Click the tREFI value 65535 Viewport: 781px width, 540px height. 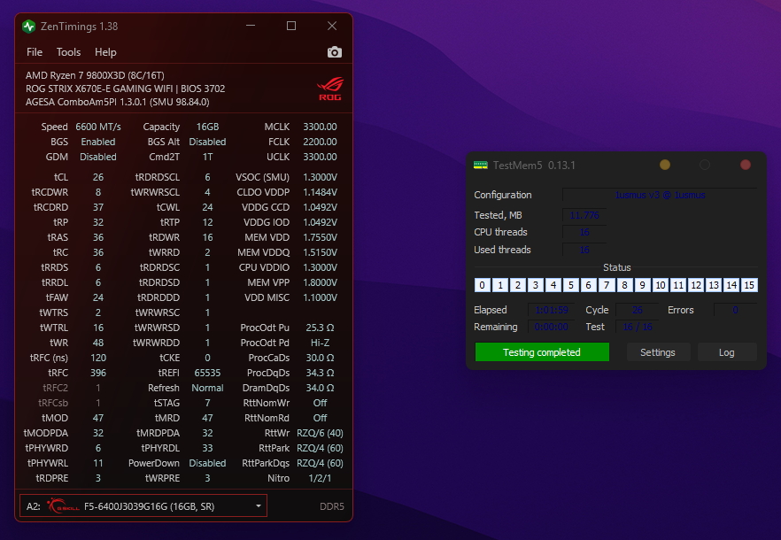pos(207,373)
